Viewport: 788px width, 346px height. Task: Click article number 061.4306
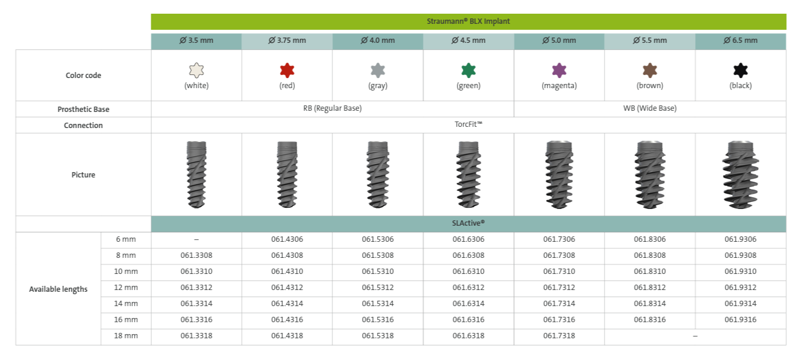[x=288, y=239]
